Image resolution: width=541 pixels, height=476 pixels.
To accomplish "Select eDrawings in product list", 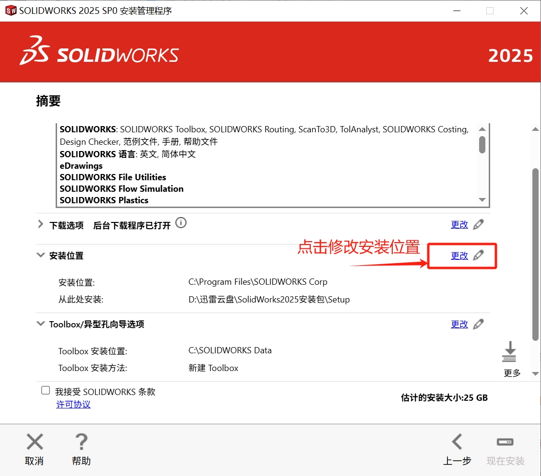I will tap(81, 166).
